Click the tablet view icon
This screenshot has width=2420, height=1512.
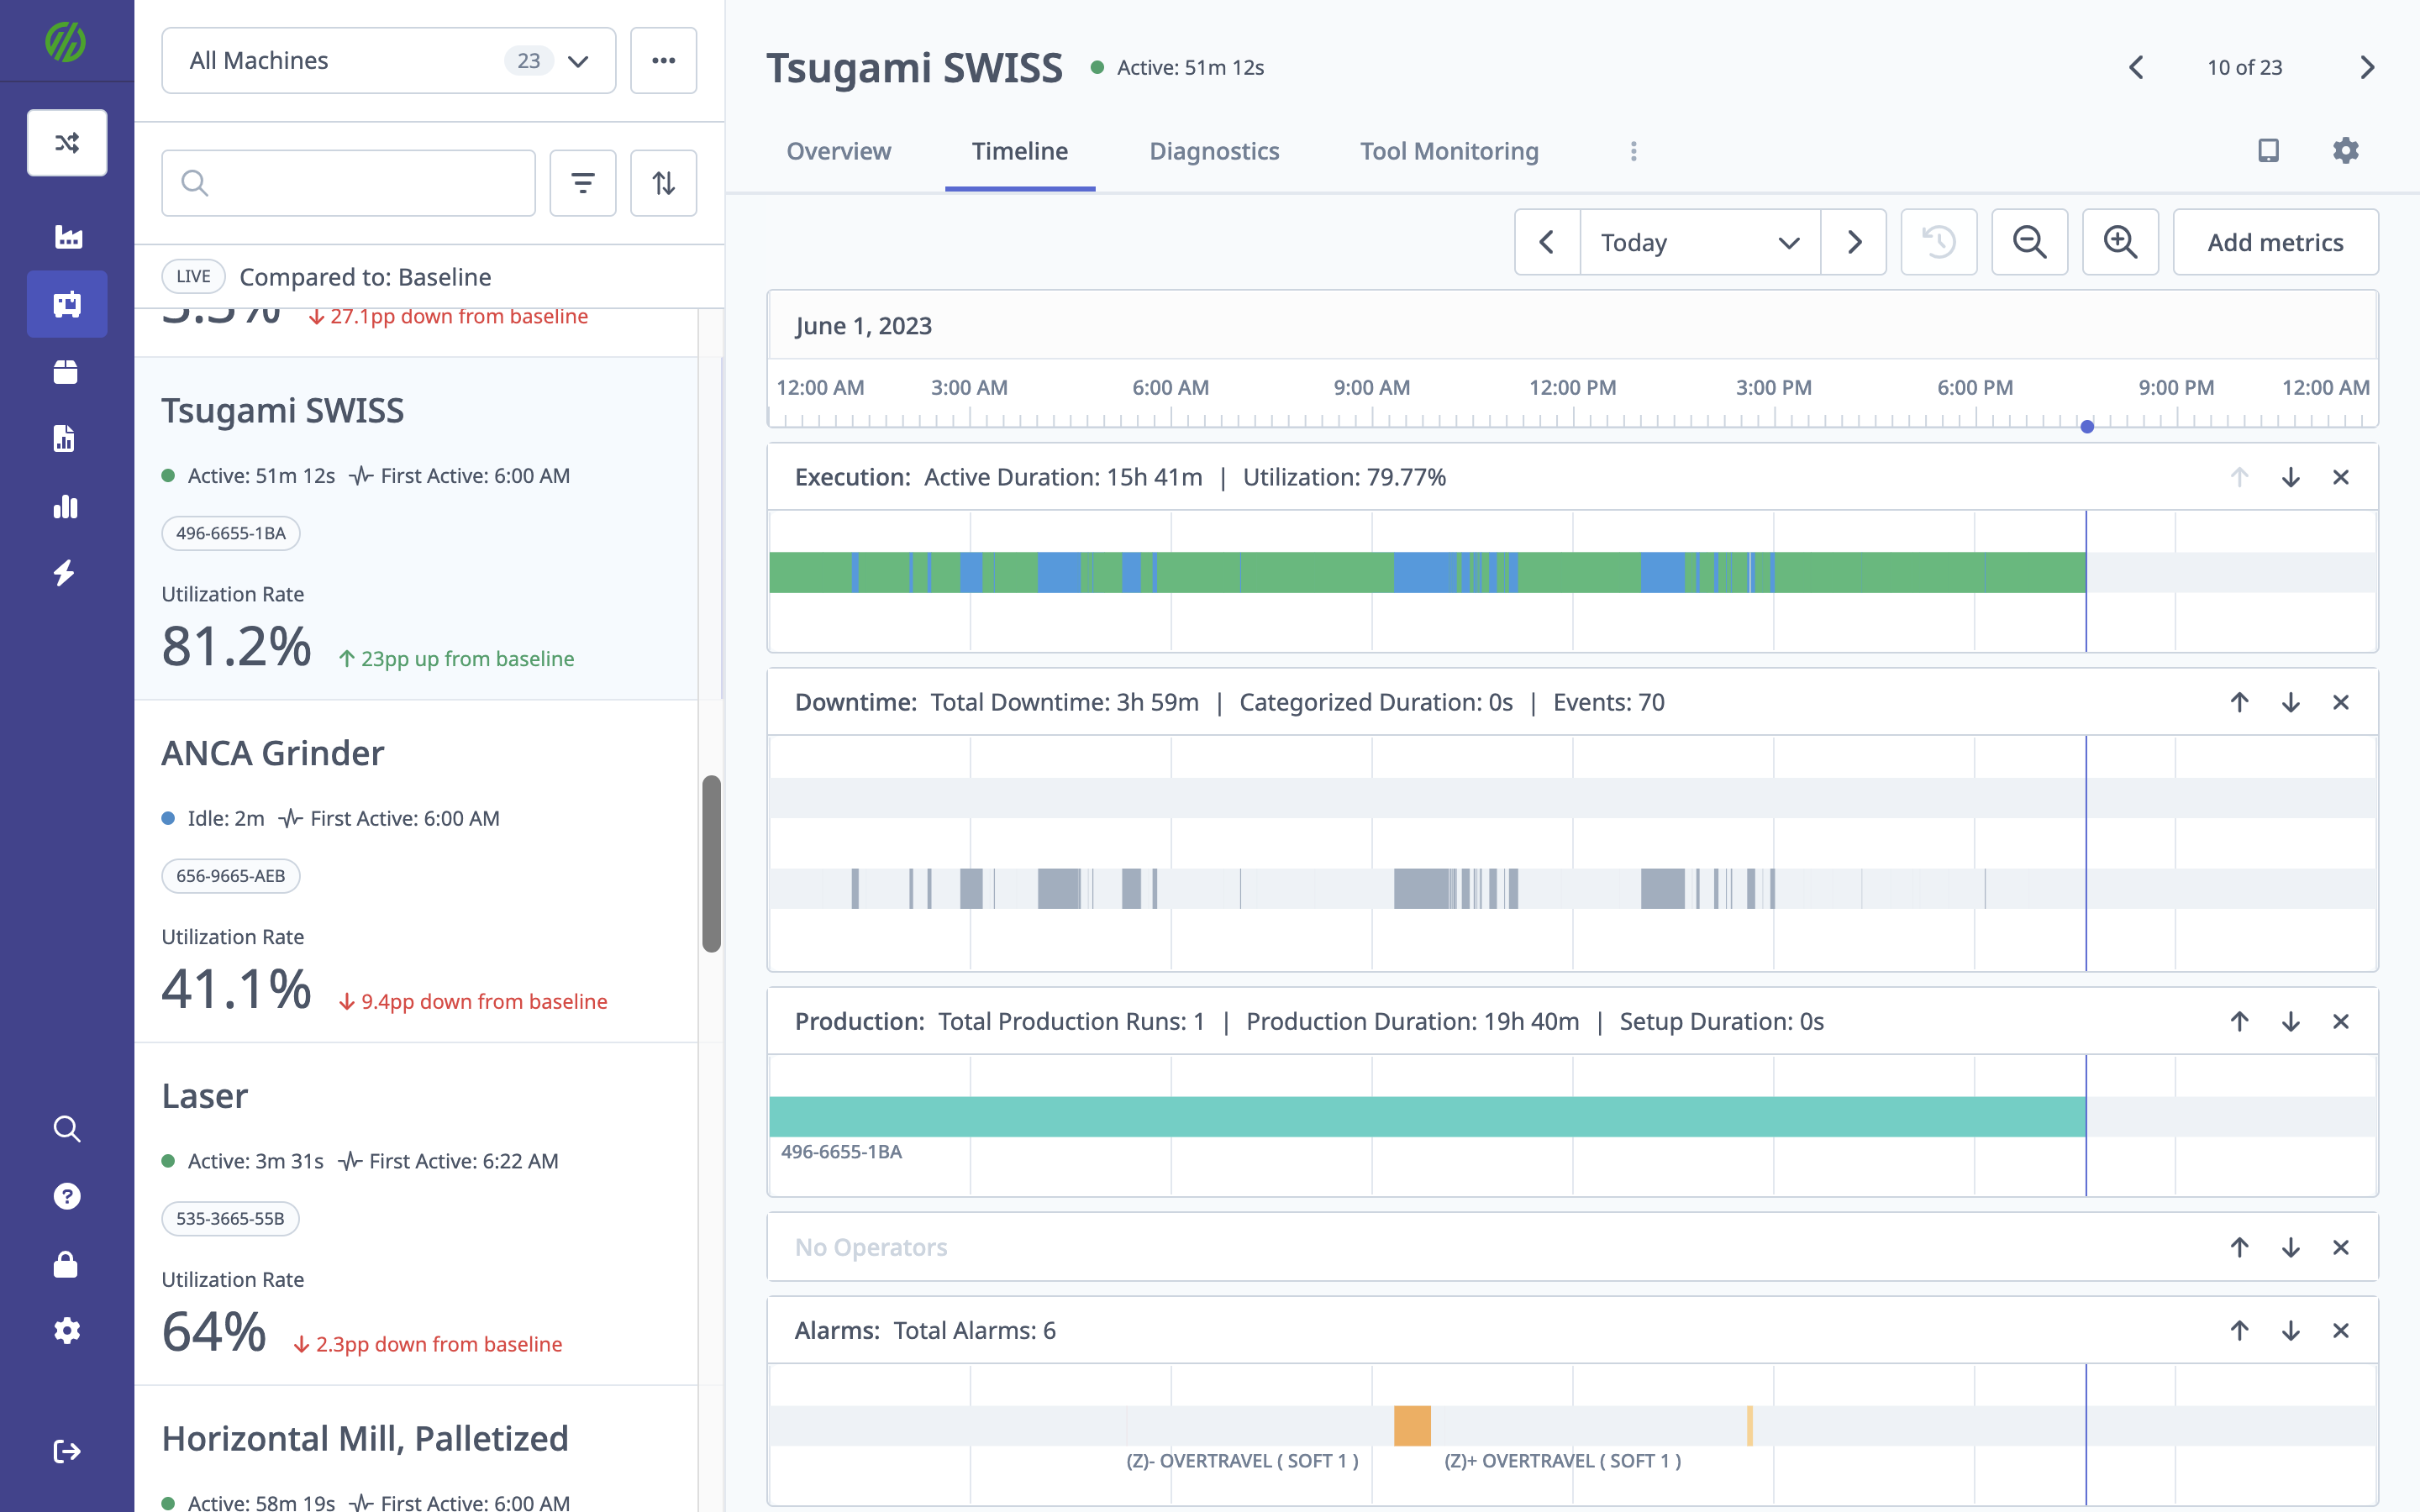(x=2268, y=150)
